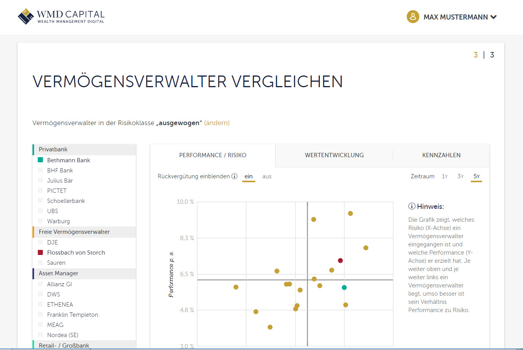
Task: Check the ETHENEA checkbox
Action: click(x=40, y=304)
